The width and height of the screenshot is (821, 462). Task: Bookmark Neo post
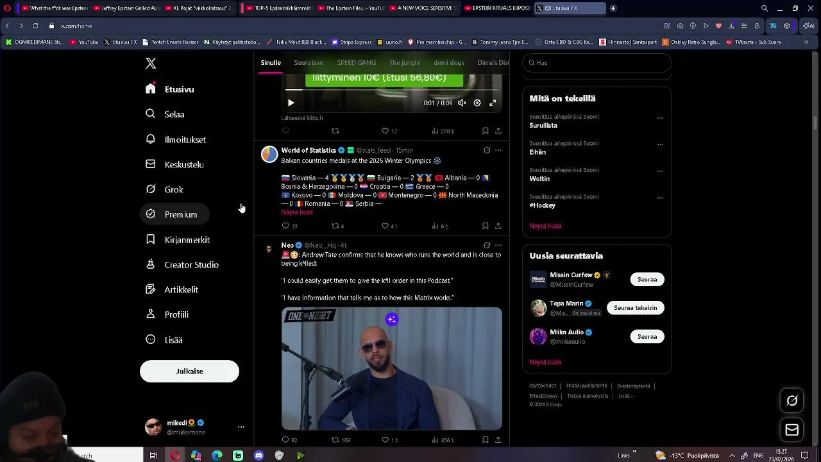click(486, 440)
